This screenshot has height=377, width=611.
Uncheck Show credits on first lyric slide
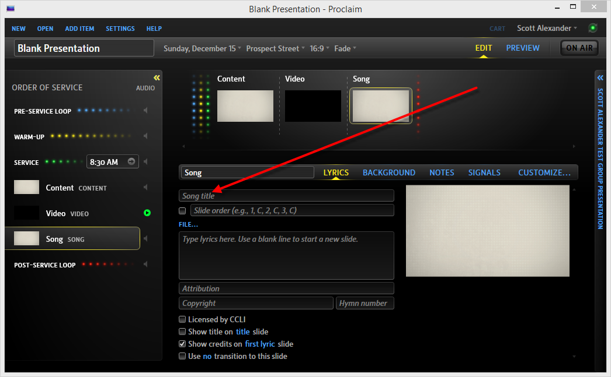point(182,344)
